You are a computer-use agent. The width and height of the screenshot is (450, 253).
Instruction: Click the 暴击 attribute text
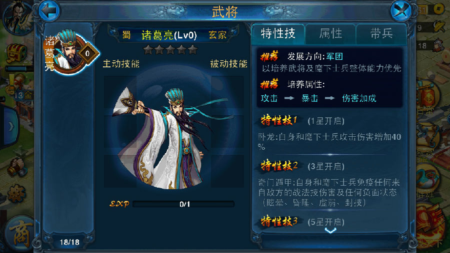[309, 98]
